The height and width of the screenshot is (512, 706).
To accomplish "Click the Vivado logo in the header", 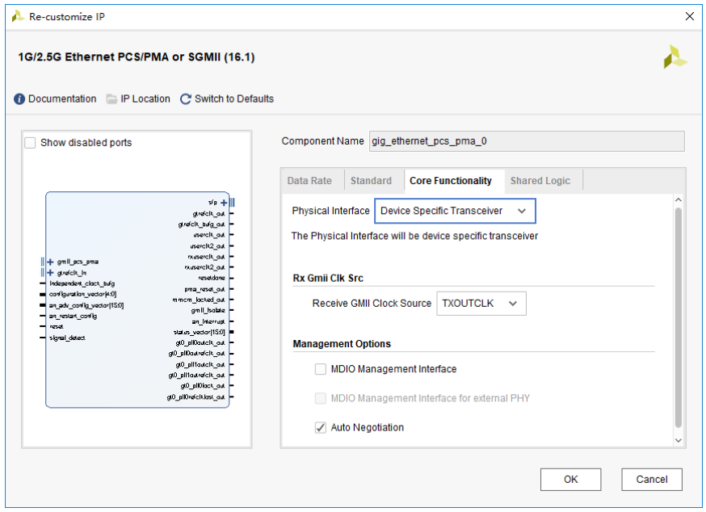I will point(675,57).
